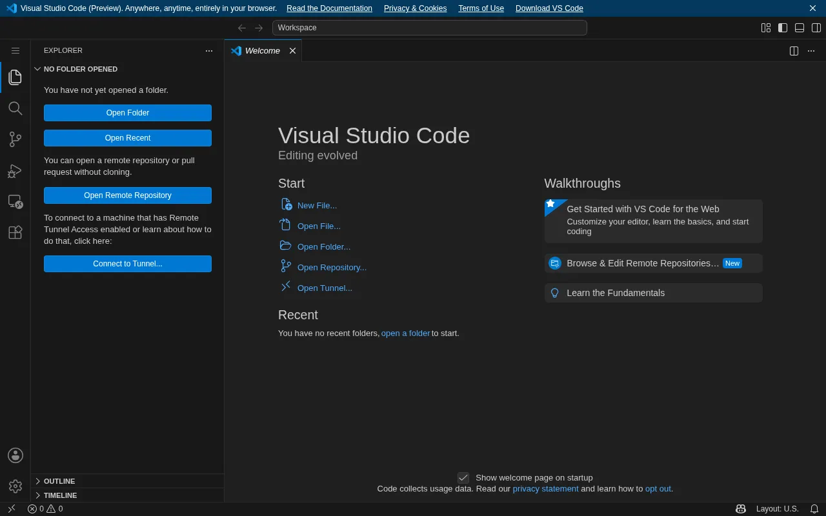The width and height of the screenshot is (826, 516).
Task: Click the Connect to Tunnel button
Action: pyautogui.click(x=128, y=264)
